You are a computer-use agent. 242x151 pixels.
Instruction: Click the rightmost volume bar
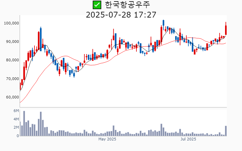tap(226, 131)
